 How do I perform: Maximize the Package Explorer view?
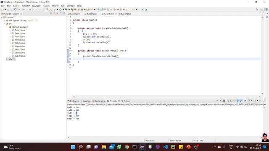(64, 13)
